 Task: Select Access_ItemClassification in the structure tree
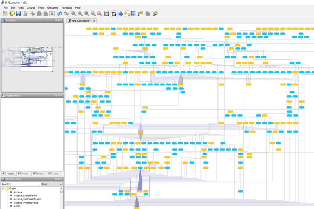pyautogui.click(x=27, y=199)
